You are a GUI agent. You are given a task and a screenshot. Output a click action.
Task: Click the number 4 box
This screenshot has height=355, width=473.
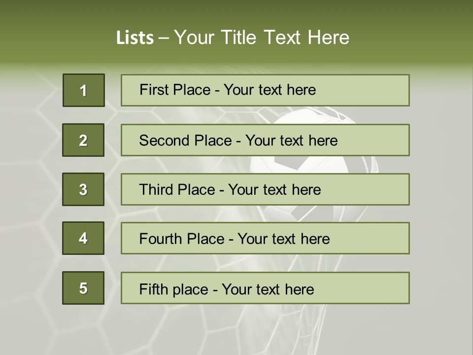point(83,238)
